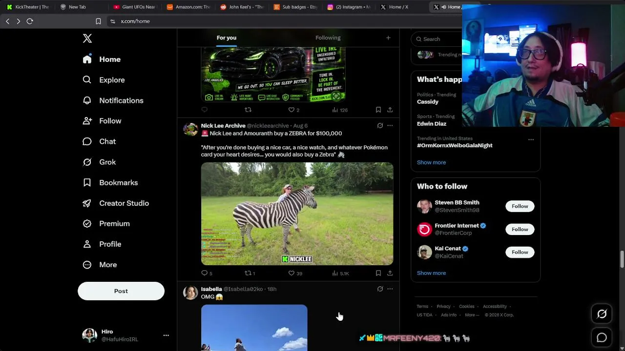Go forward using browser forward arrow
The height and width of the screenshot is (351, 625).
(19, 21)
